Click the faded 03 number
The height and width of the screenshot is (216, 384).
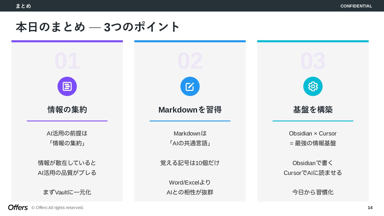coord(313,61)
